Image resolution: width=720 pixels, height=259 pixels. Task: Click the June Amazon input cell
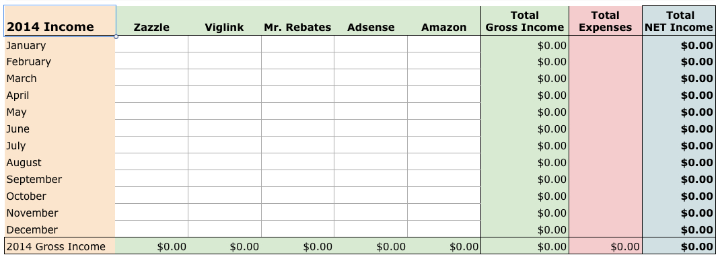pyautogui.click(x=444, y=128)
